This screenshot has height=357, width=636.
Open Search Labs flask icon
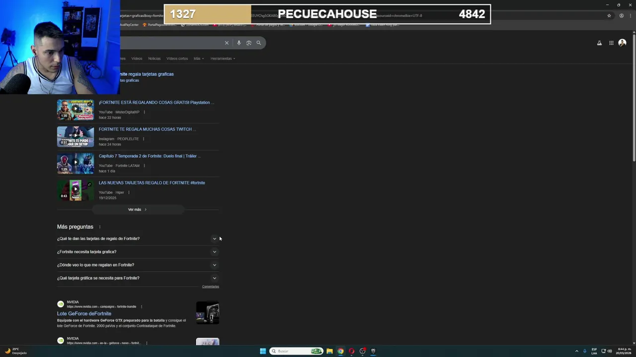point(599,43)
